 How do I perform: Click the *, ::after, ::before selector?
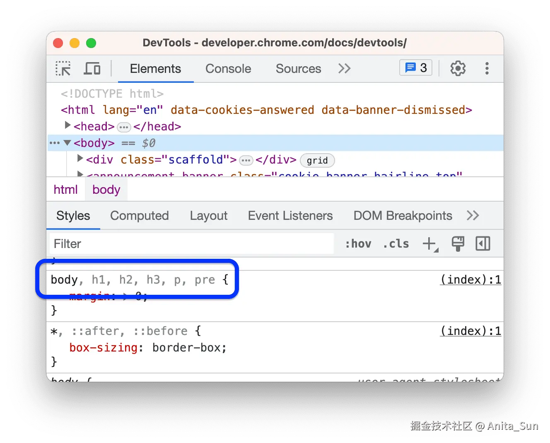(119, 331)
